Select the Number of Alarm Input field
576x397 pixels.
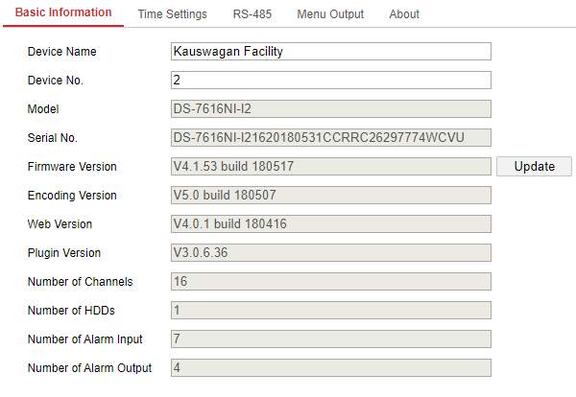(330, 339)
